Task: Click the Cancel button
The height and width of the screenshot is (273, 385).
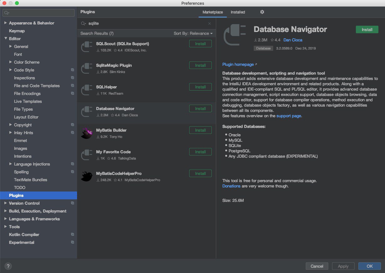Action: point(317,266)
